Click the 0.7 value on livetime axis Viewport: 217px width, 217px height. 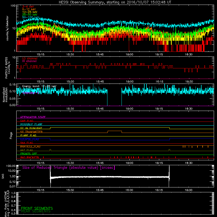point(13,206)
